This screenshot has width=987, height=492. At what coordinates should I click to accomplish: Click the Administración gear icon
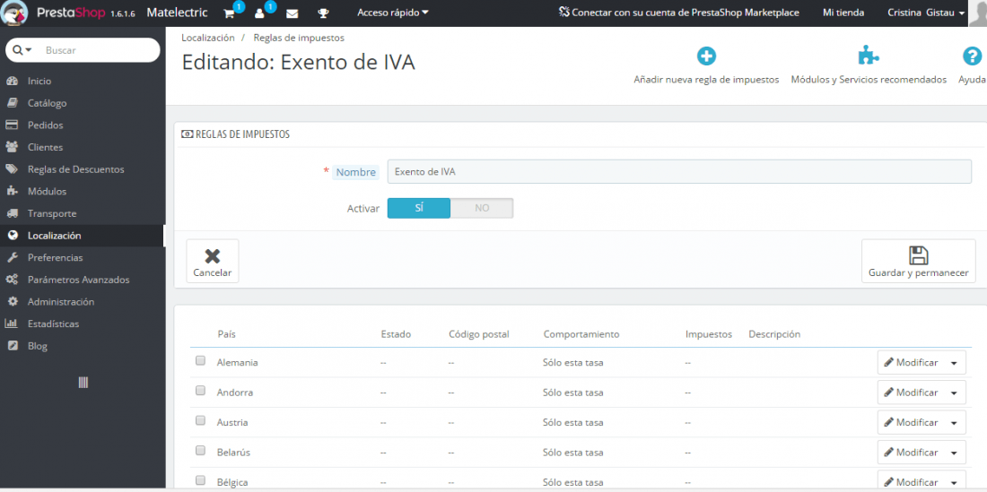12,302
